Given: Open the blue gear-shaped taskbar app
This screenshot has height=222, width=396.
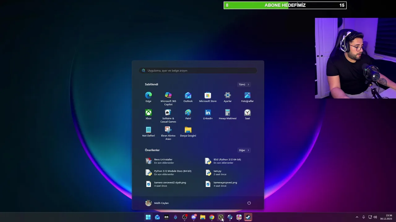Looking at the screenshot, I should tap(230, 217).
